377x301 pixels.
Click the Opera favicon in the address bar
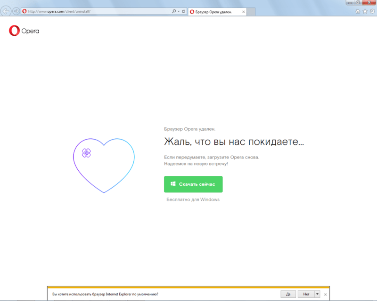coord(25,11)
